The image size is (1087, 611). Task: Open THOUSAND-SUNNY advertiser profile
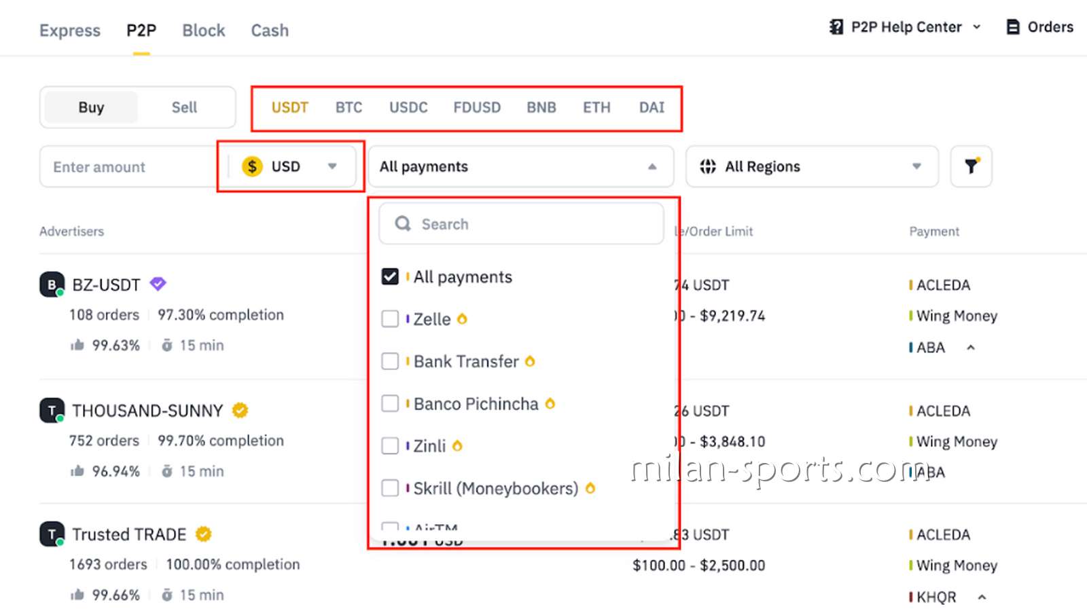point(147,411)
